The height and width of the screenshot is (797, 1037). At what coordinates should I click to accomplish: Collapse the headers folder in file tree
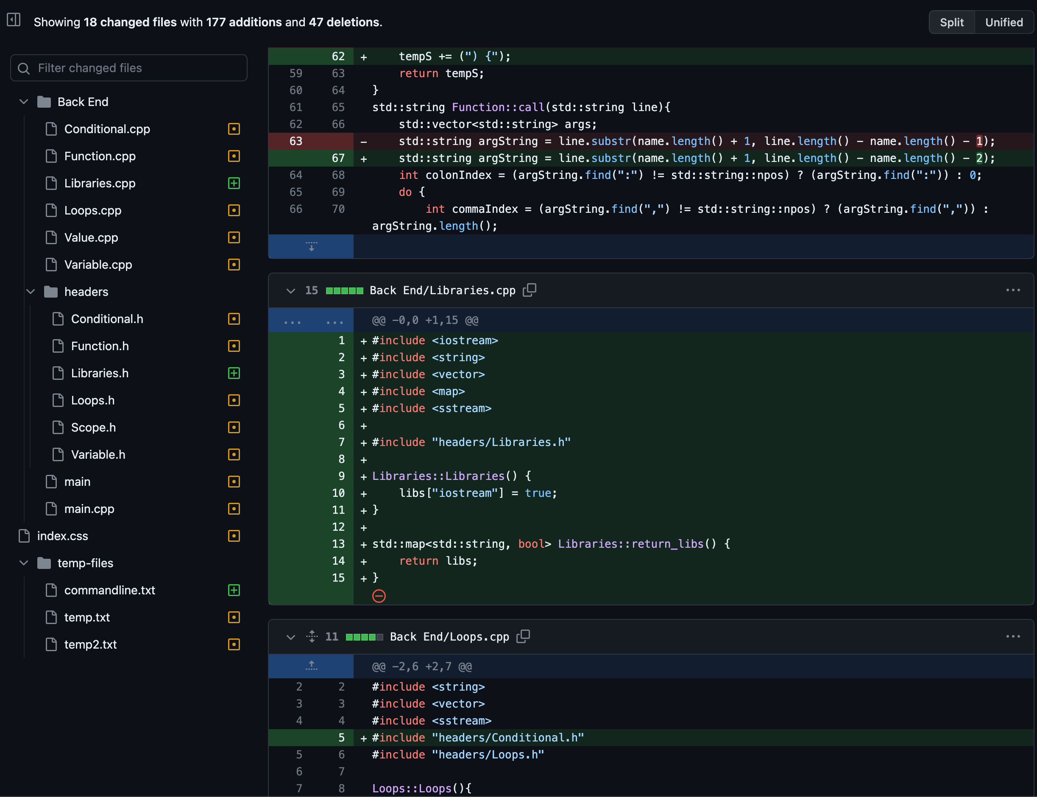pos(31,291)
